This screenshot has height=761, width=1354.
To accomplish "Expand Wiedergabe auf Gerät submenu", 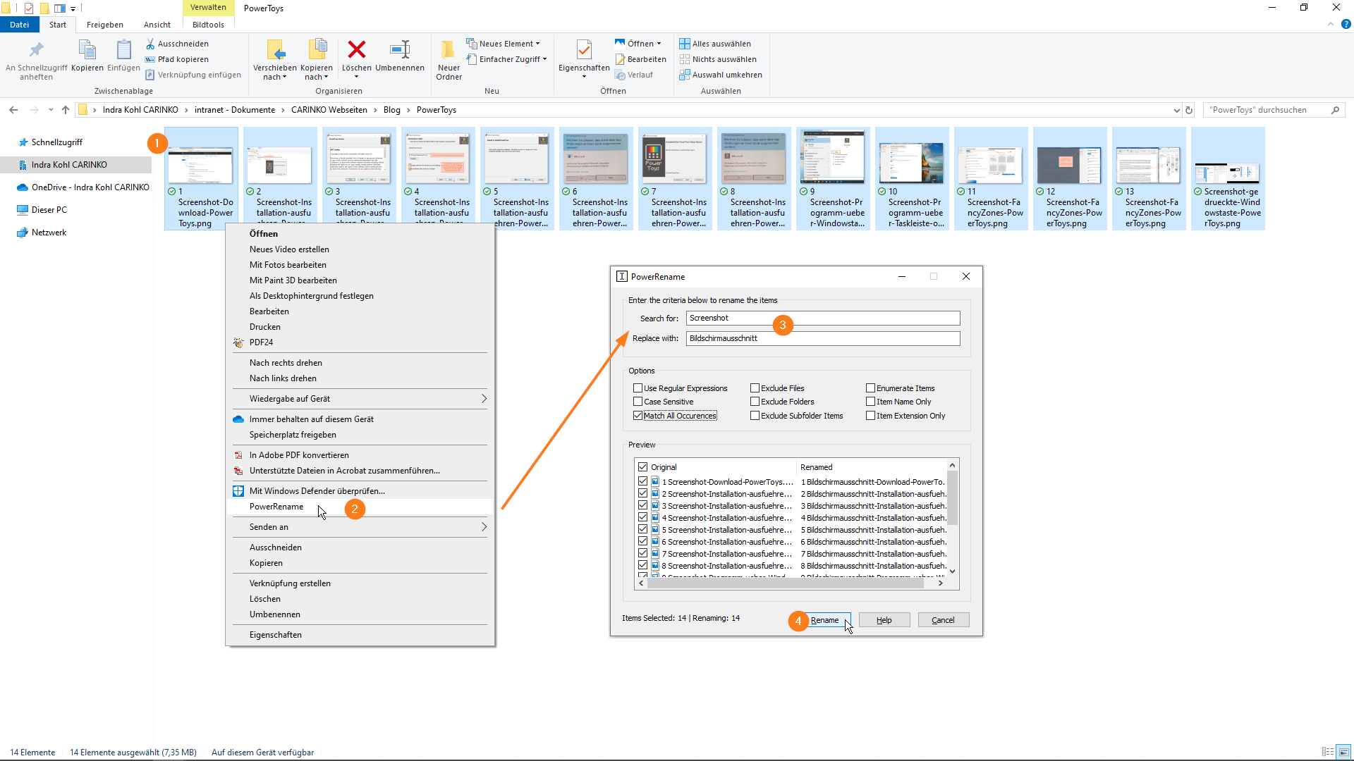I will click(484, 399).
